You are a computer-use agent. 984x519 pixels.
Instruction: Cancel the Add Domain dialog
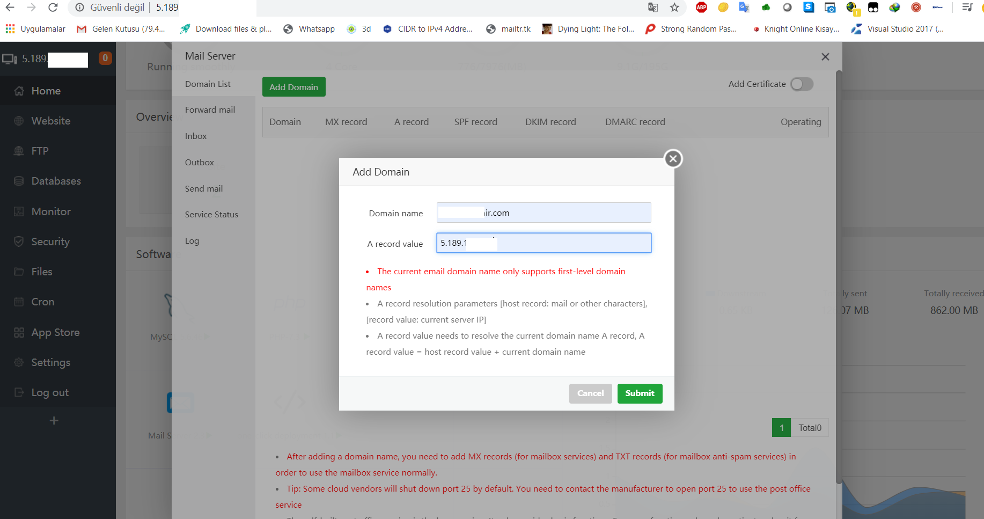pos(590,393)
